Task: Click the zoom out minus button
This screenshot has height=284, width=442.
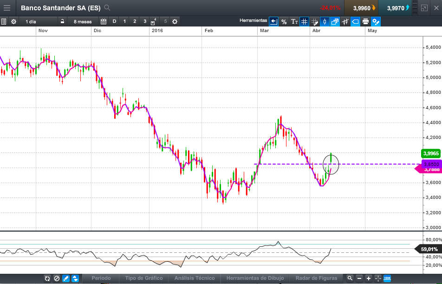Action: tap(359, 278)
